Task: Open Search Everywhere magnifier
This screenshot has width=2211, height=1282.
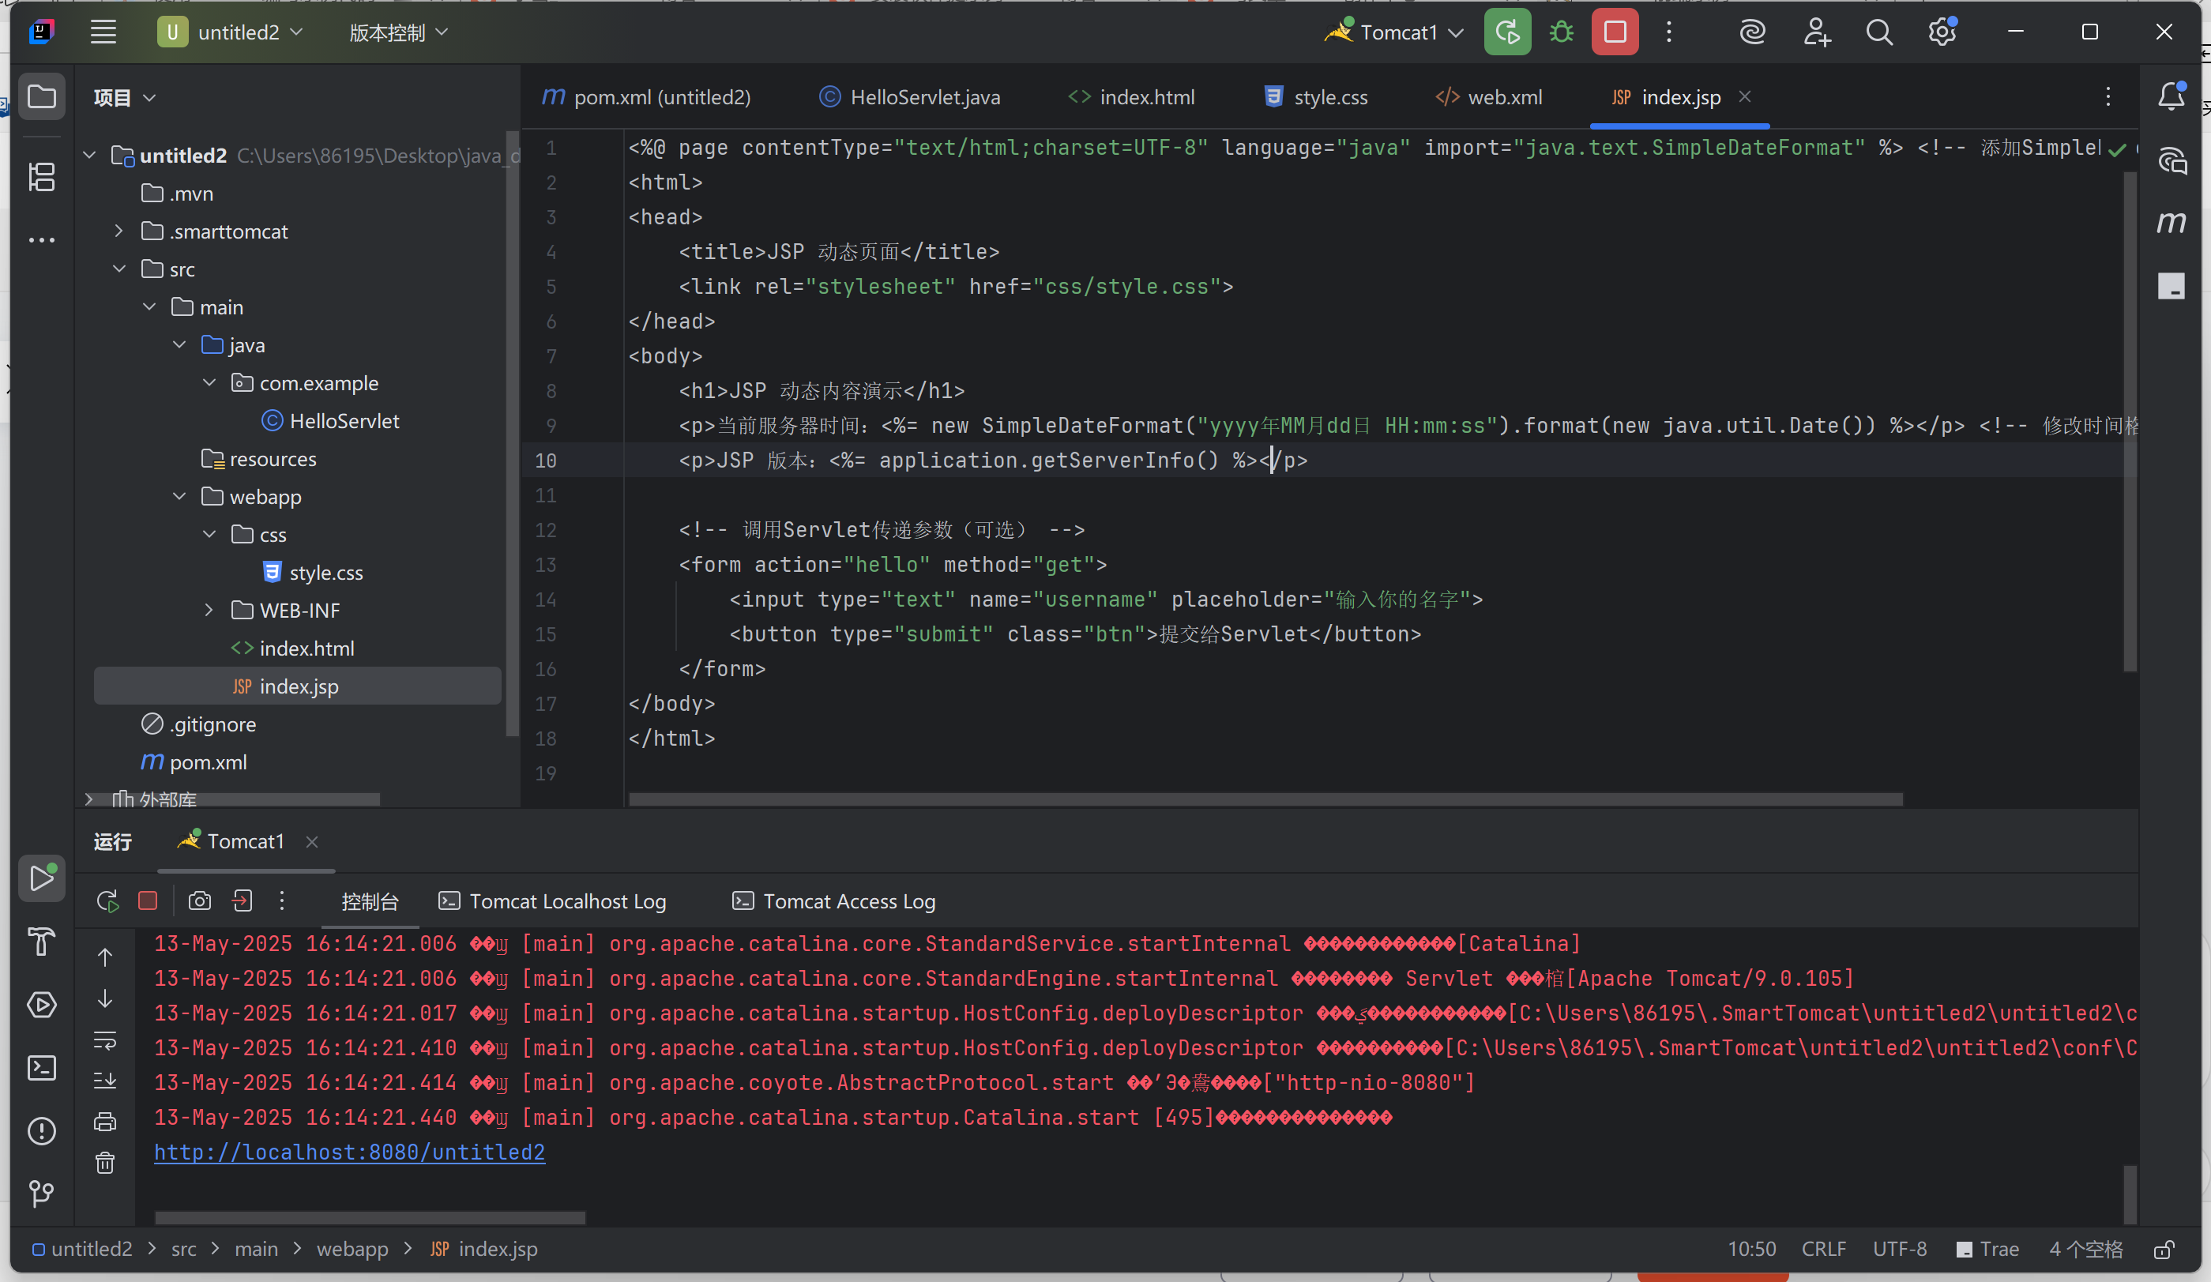Action: pos(1878,32)
